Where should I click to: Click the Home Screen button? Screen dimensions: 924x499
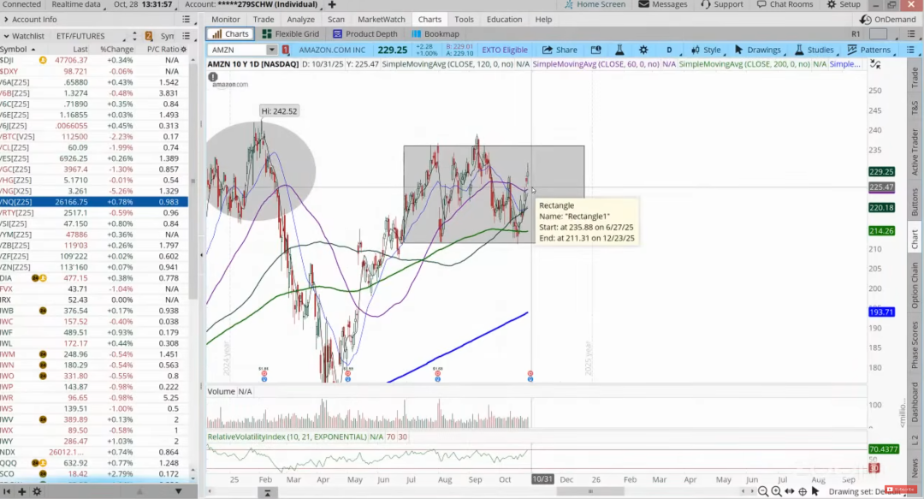point(595,5)
